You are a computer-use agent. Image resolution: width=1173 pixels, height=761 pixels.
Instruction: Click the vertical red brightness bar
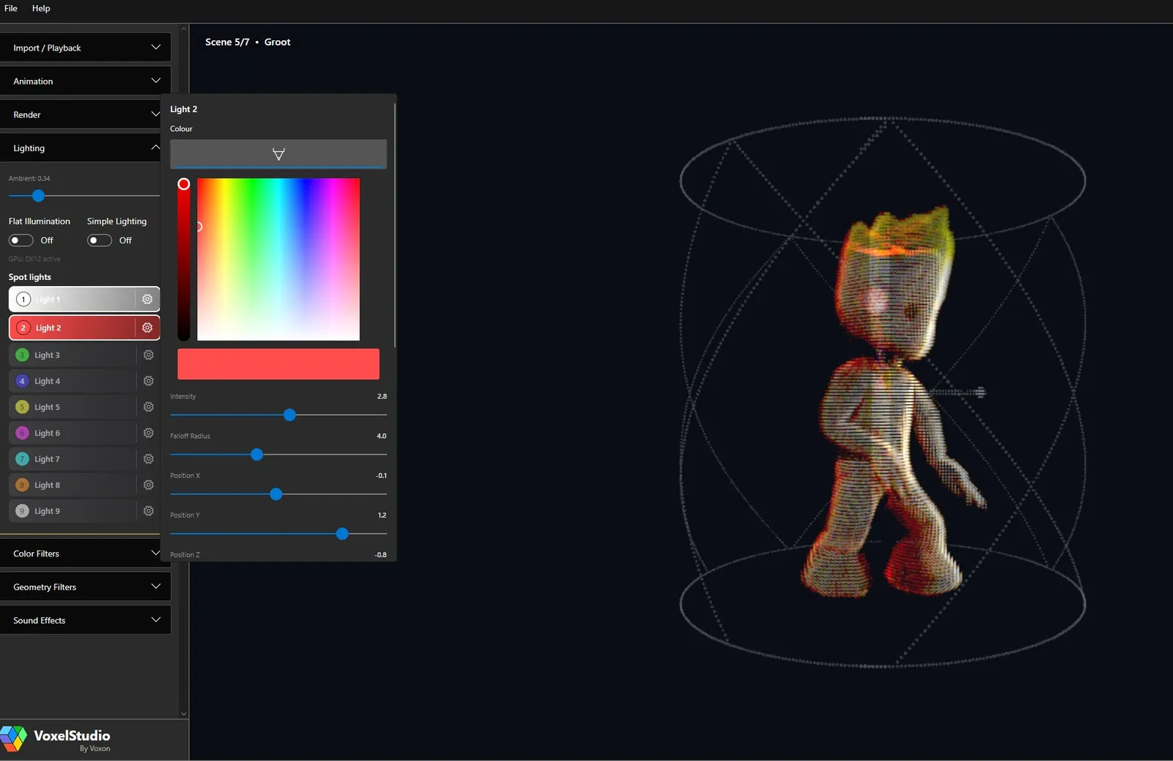tap(184, 259)
